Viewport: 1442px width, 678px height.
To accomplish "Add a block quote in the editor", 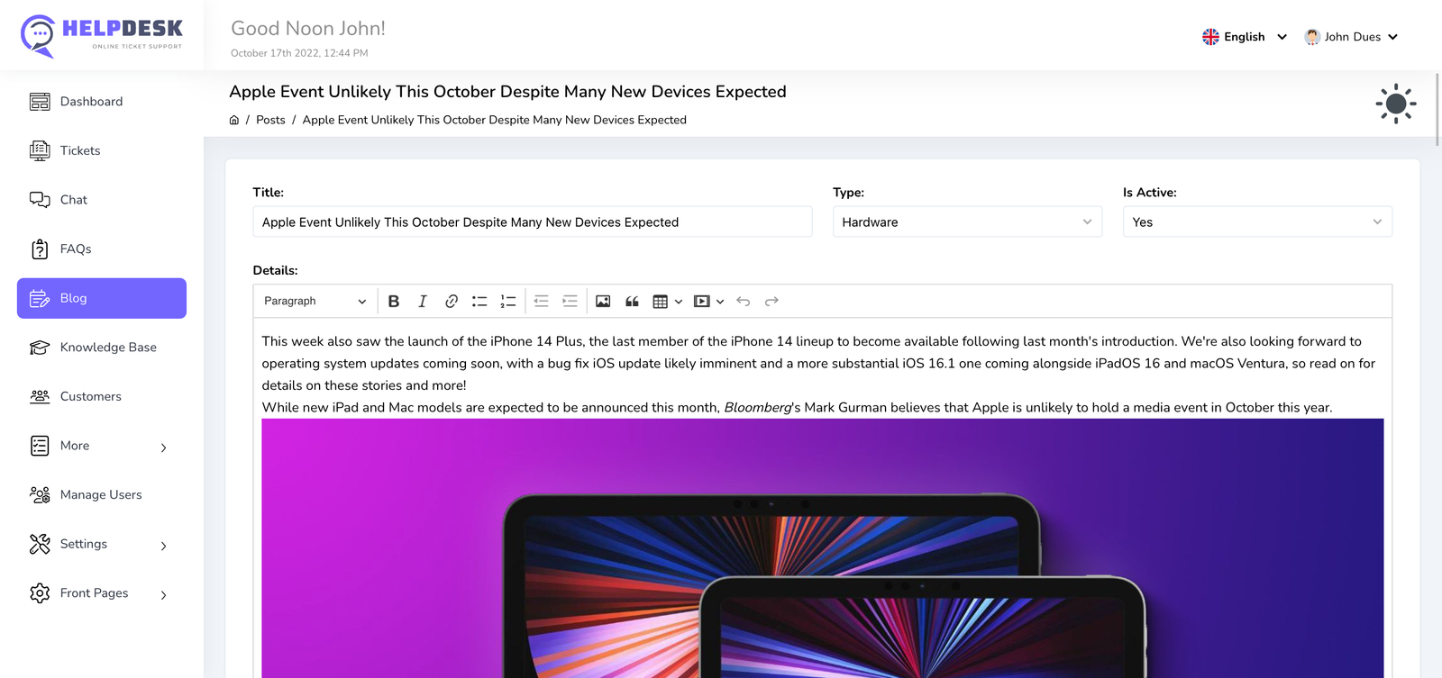I will click(632, 302).
